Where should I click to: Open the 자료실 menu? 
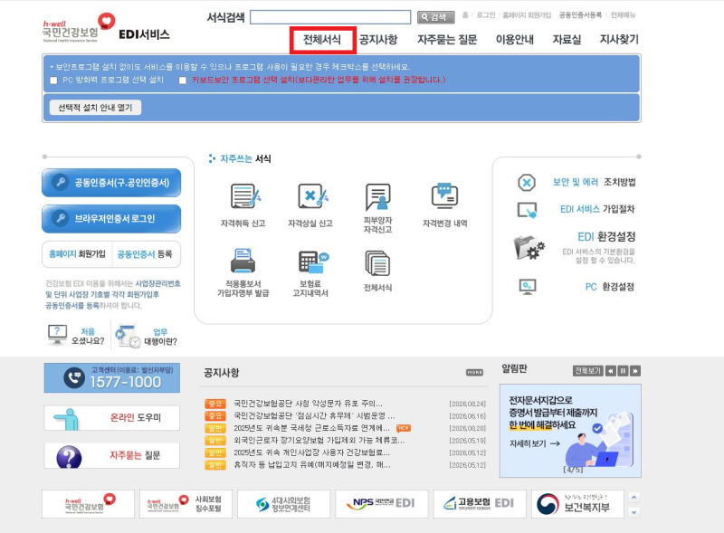[x=567, y=40]
